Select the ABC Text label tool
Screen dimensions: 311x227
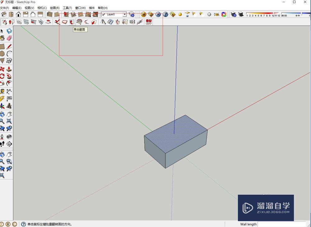9,99
